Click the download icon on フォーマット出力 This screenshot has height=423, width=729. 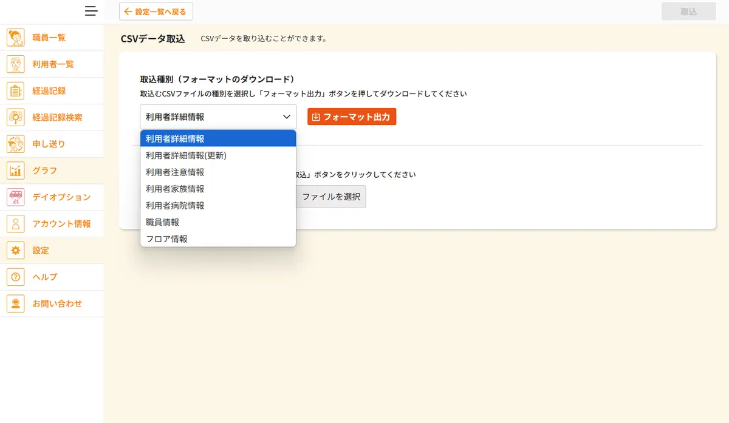coord(316,117)
